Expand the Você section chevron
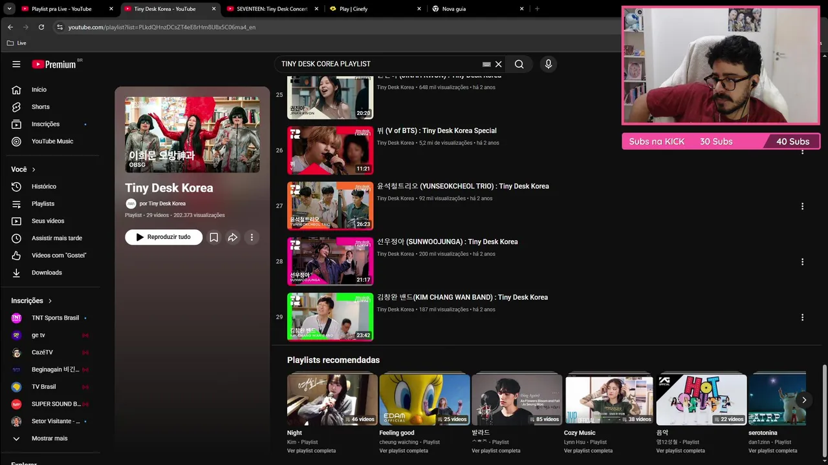 click(x=34, y=169)
